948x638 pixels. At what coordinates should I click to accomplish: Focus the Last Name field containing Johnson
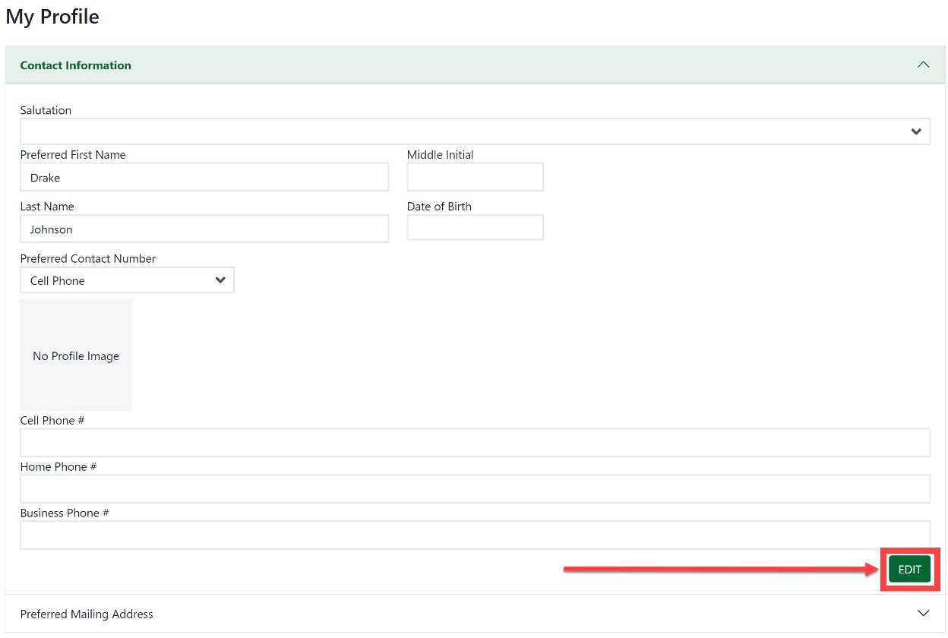204,229
